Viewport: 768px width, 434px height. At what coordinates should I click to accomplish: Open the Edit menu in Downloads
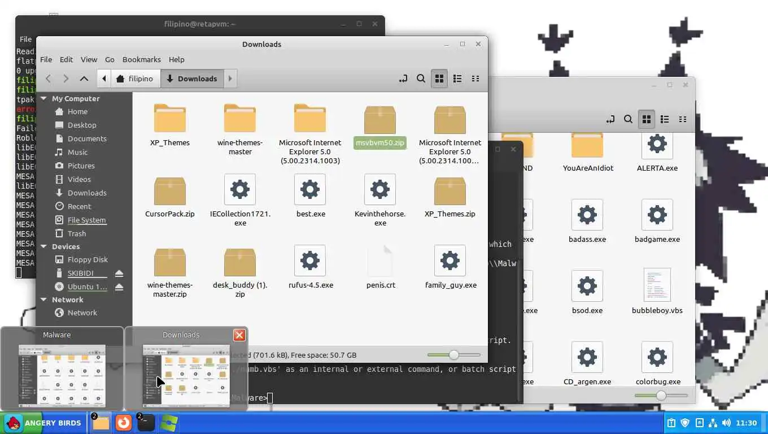[66, 59]
